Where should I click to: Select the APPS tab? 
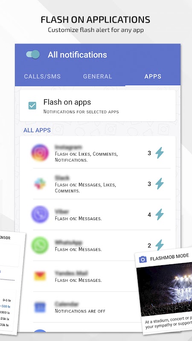[153, 76]
